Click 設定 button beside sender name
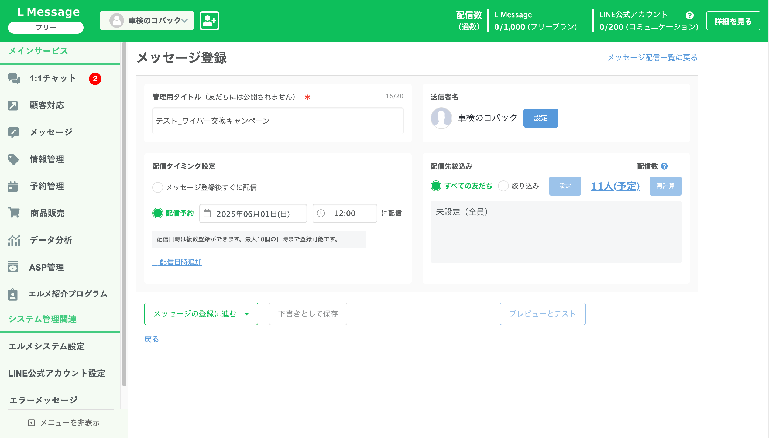This screenshot has height=438, width=769. 540,118
